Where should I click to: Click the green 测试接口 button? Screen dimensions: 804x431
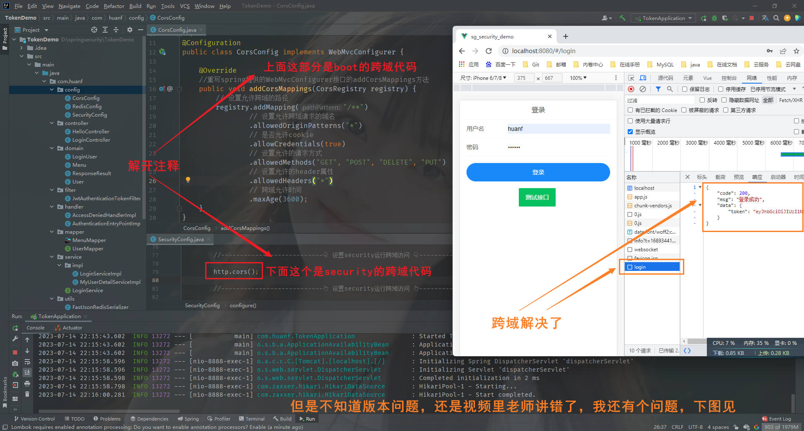537,197
